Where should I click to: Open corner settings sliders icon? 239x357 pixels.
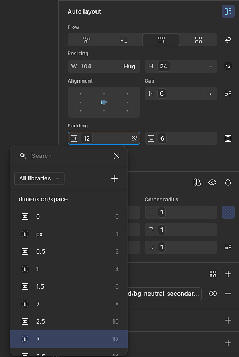click(x=228, y=247)
